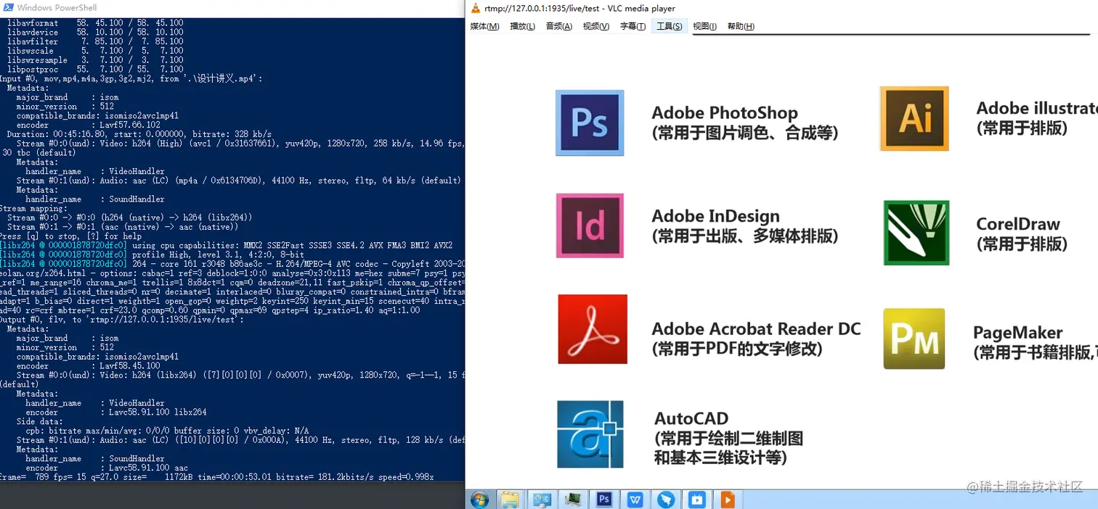Click the 'libpostproc' version line in PowerShell

click(x=95, y=70)
